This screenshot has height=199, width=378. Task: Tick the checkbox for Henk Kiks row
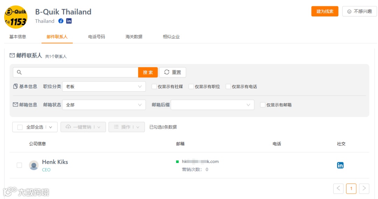click(19, 165)
